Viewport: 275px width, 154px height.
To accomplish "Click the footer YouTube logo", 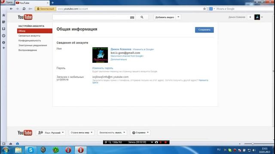I will 25,133.
